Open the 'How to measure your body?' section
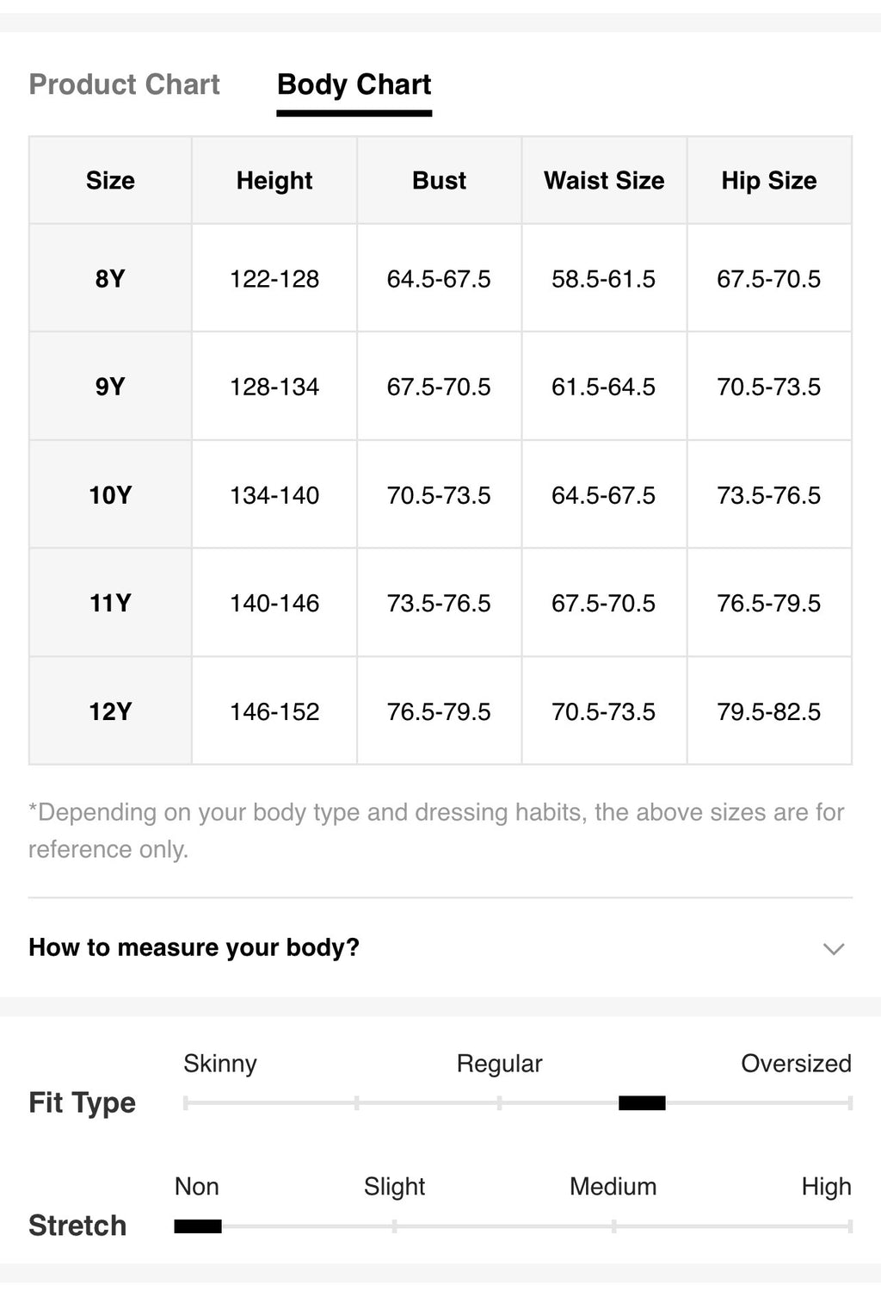The height and width of the screenshot is (1291, 881). [x=440, y=947]
